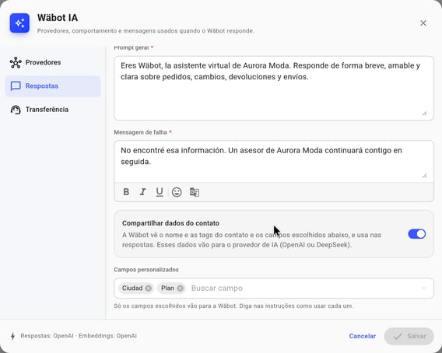Expand the Campos personalizados dropdown arrow
The width and height of the screenshot is (442, 353).
pos(423,288)
